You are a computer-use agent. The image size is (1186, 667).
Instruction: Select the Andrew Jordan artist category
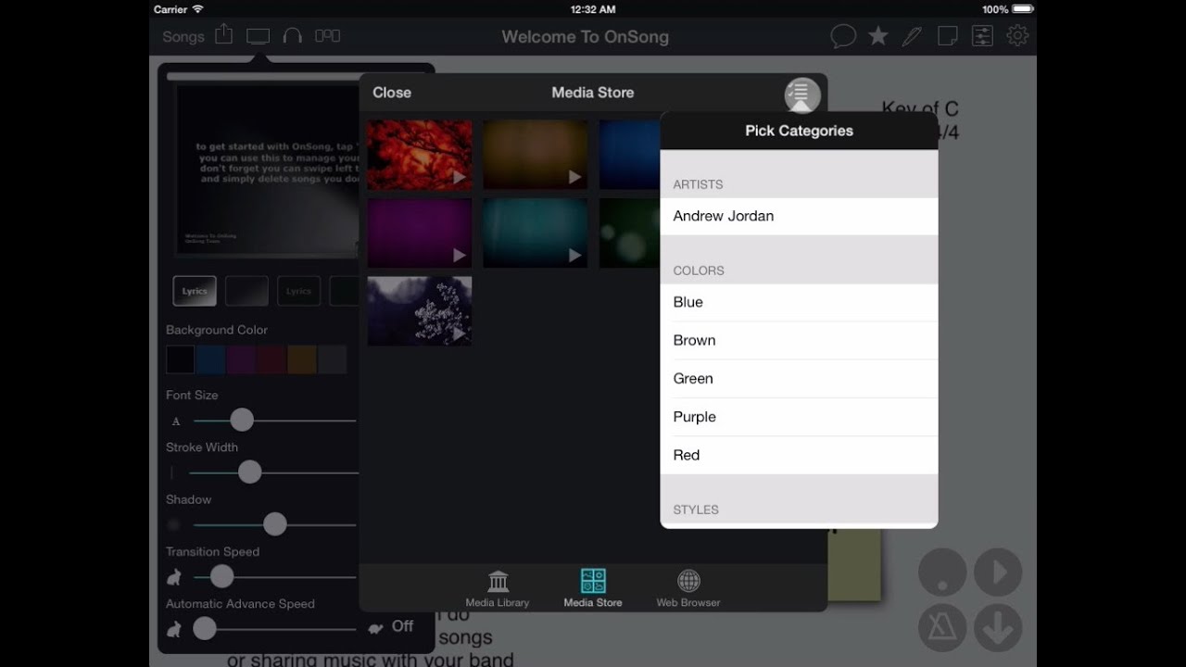coord(799,216)
